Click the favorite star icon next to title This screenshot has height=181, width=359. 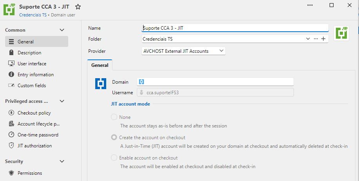pyautogui.click(x=78, y=7)
